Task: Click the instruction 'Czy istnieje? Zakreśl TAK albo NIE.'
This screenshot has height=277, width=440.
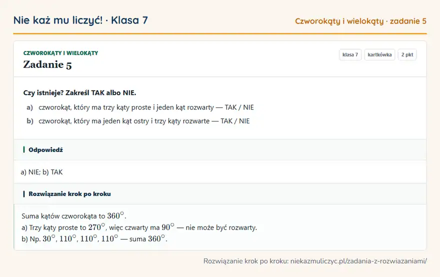Action: [x=79, y=93]
